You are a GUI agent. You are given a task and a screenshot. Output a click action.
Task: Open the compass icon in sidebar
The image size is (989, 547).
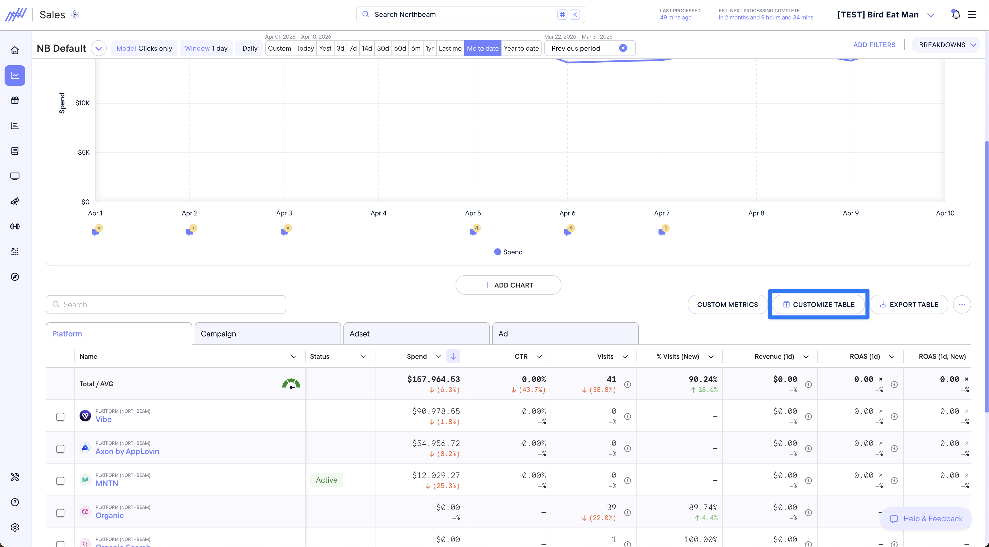[15, 277]
